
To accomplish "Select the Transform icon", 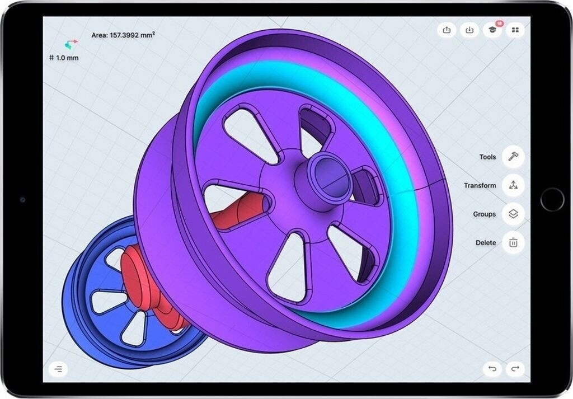I will pos(513,186).
